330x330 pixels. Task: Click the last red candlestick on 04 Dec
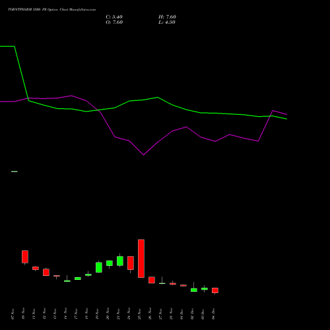(215, 290)
